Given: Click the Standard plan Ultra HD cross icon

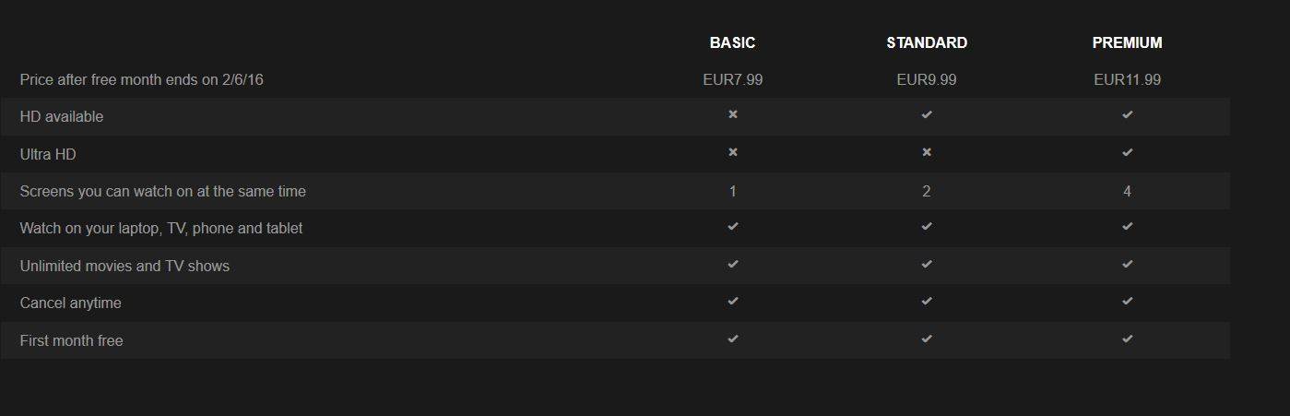Looking at the screenshot, I should [927, 152].
